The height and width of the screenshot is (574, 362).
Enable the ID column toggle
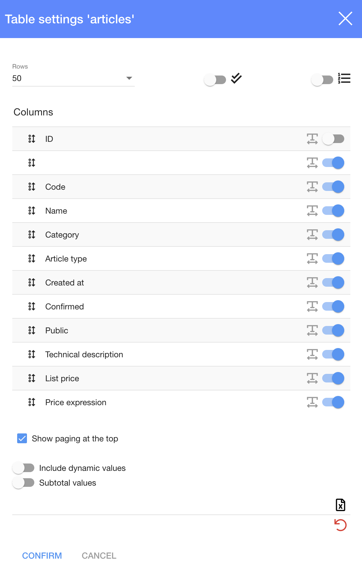333,139
